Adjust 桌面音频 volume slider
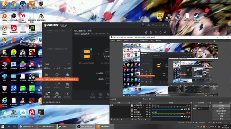 point(168,117)
